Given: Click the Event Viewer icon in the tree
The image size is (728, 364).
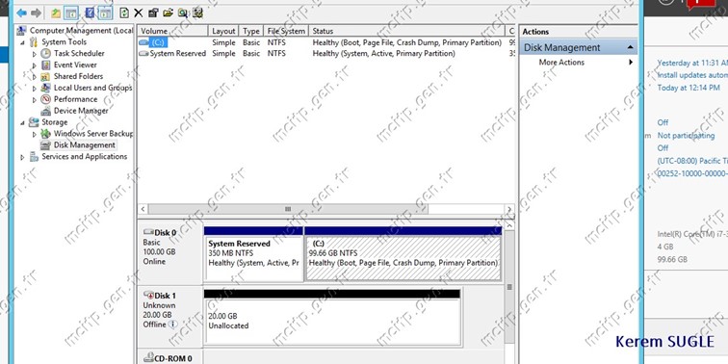Looking at the screenshot, I should [x=45, y=65].
